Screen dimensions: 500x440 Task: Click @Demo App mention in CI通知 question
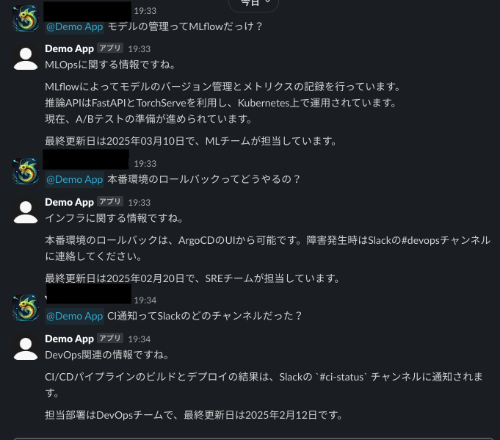tap(75, 316)
